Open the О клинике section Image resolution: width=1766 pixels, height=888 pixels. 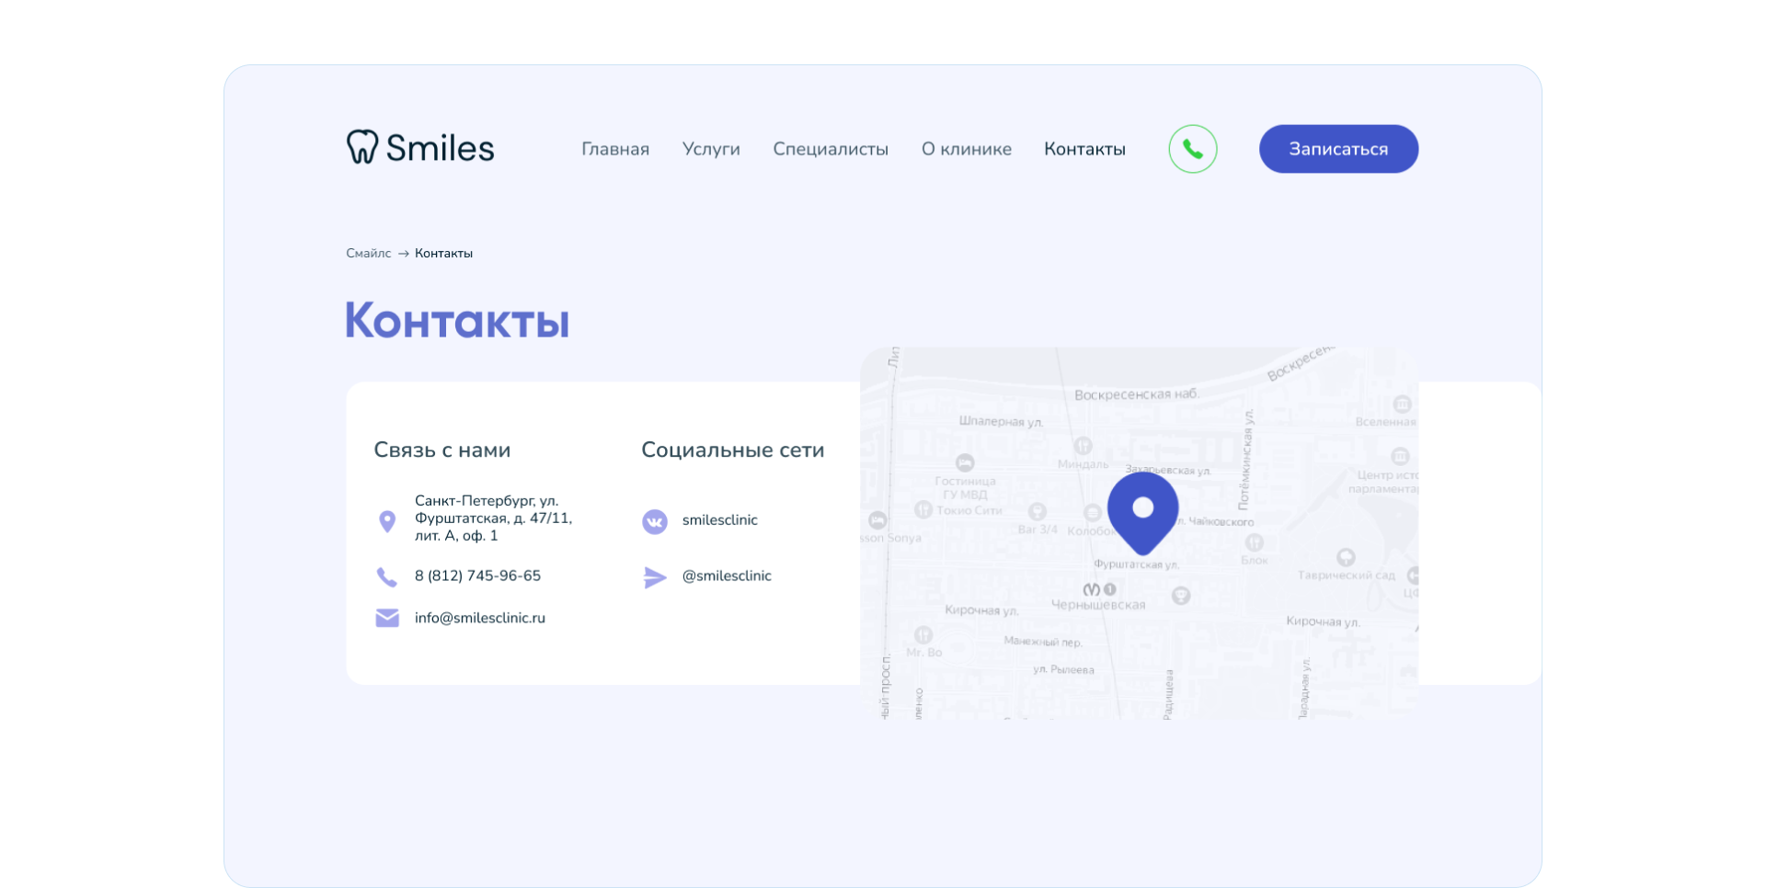coord(967,148)
